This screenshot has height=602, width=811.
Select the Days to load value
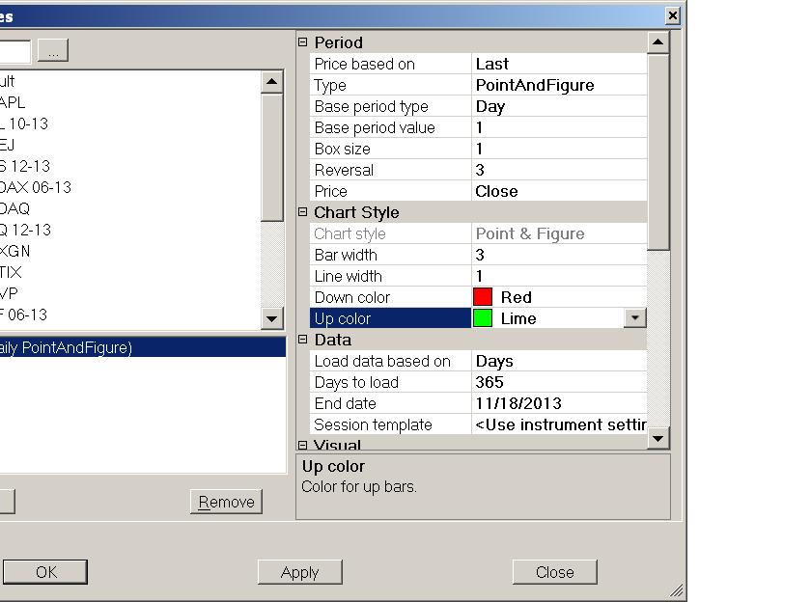click(559, 382)
